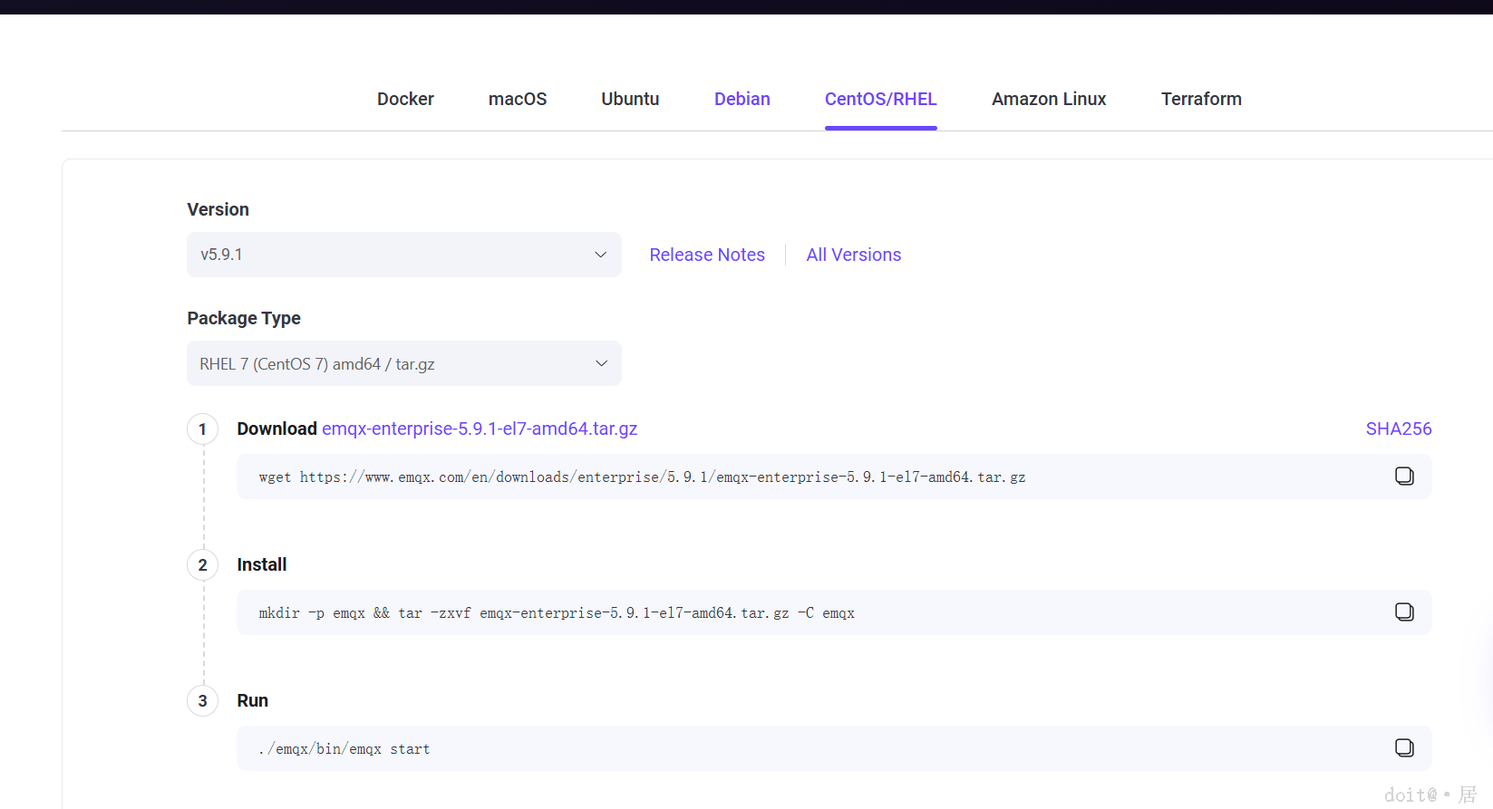Select the CentOS/RHEL tab

[x=880, y=99]
